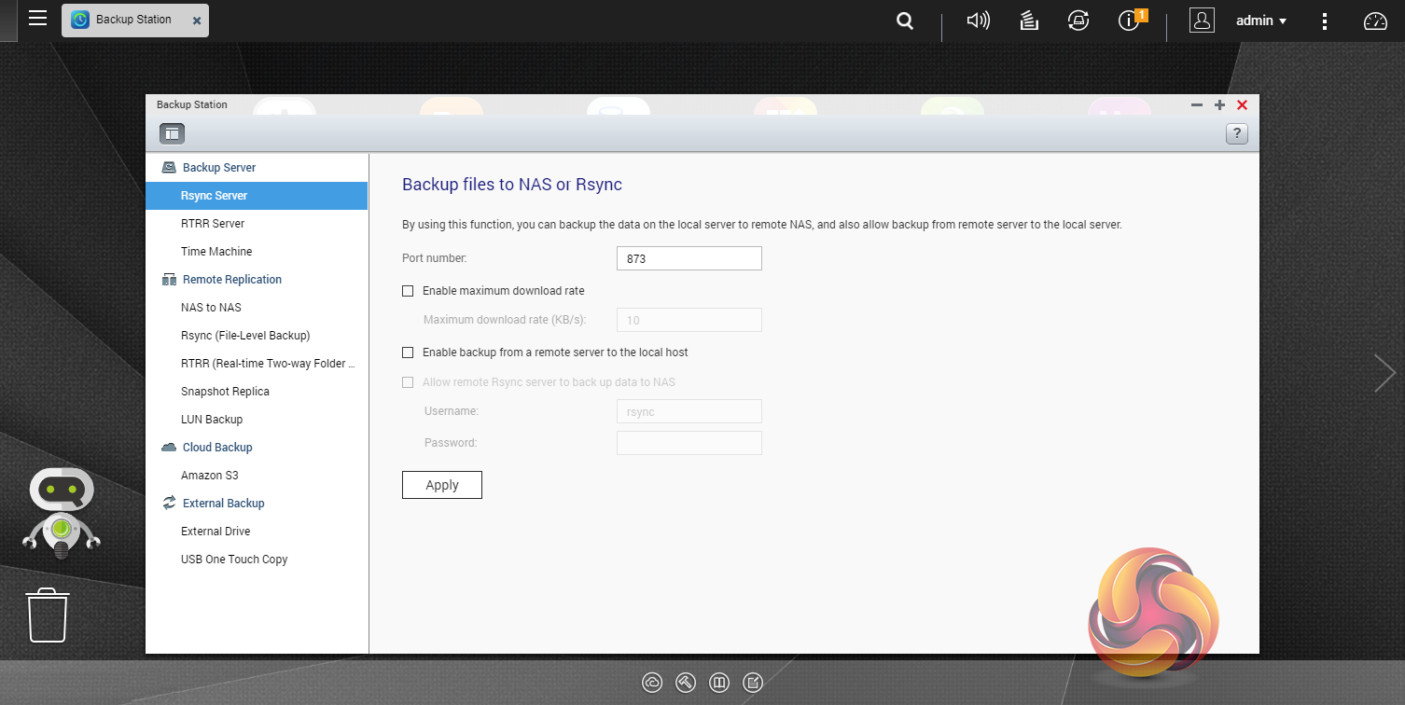The height and width of the screenshot is (705, 1405).
Task: Select RTRR Server in sidebar
Action: (x=213, y=224)
